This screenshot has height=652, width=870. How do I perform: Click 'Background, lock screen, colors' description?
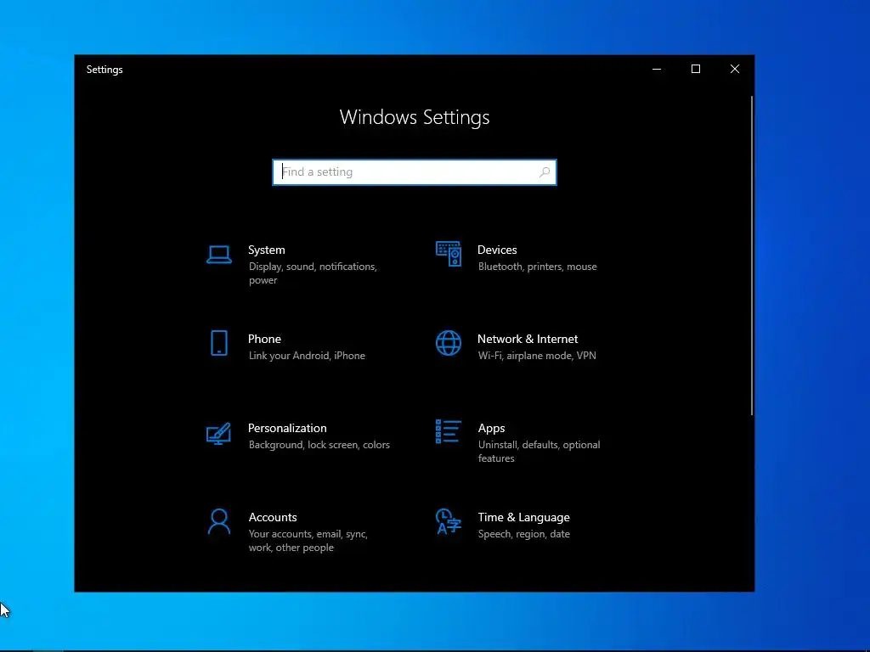[319, 445]
